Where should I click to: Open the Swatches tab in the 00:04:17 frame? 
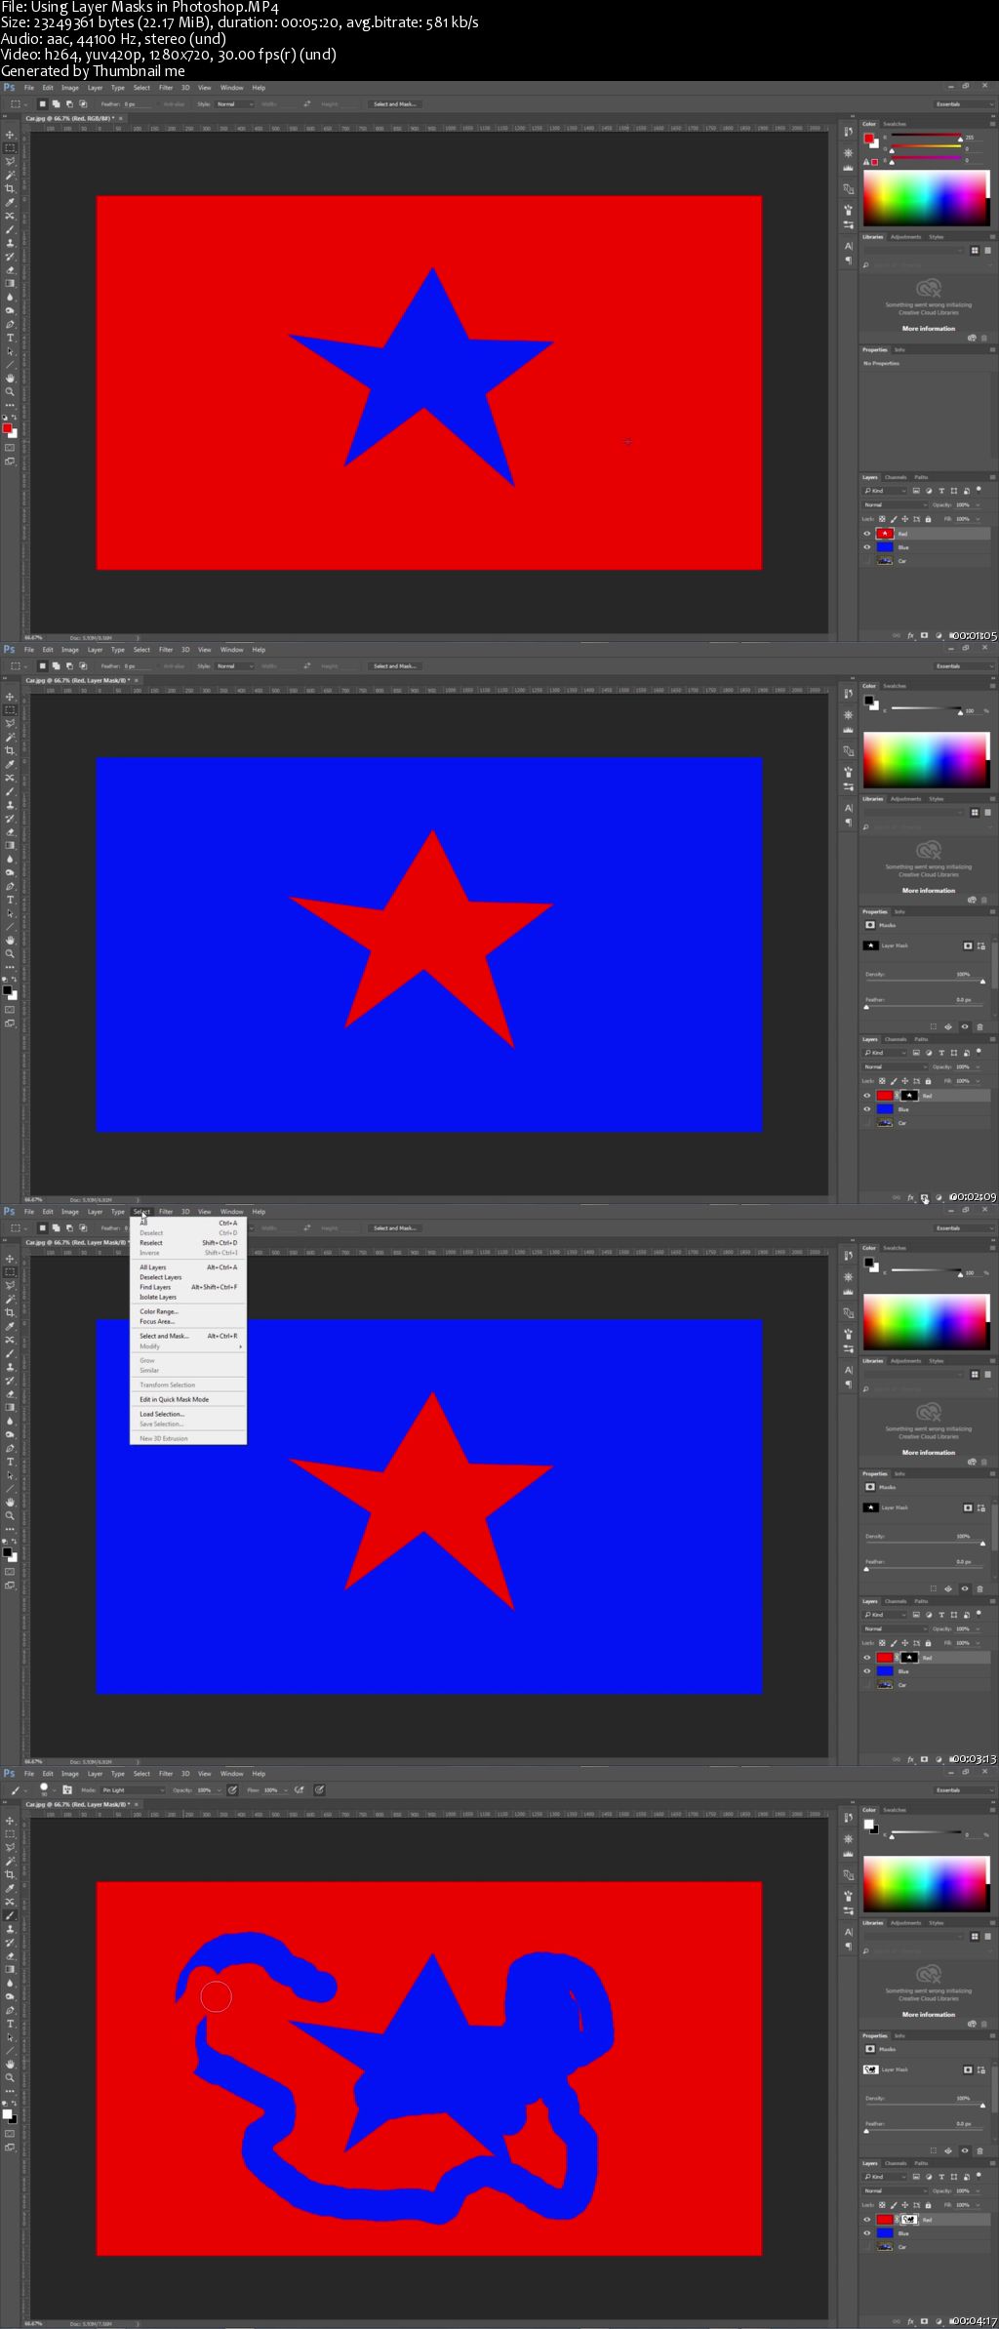[x=895, y=1810]
